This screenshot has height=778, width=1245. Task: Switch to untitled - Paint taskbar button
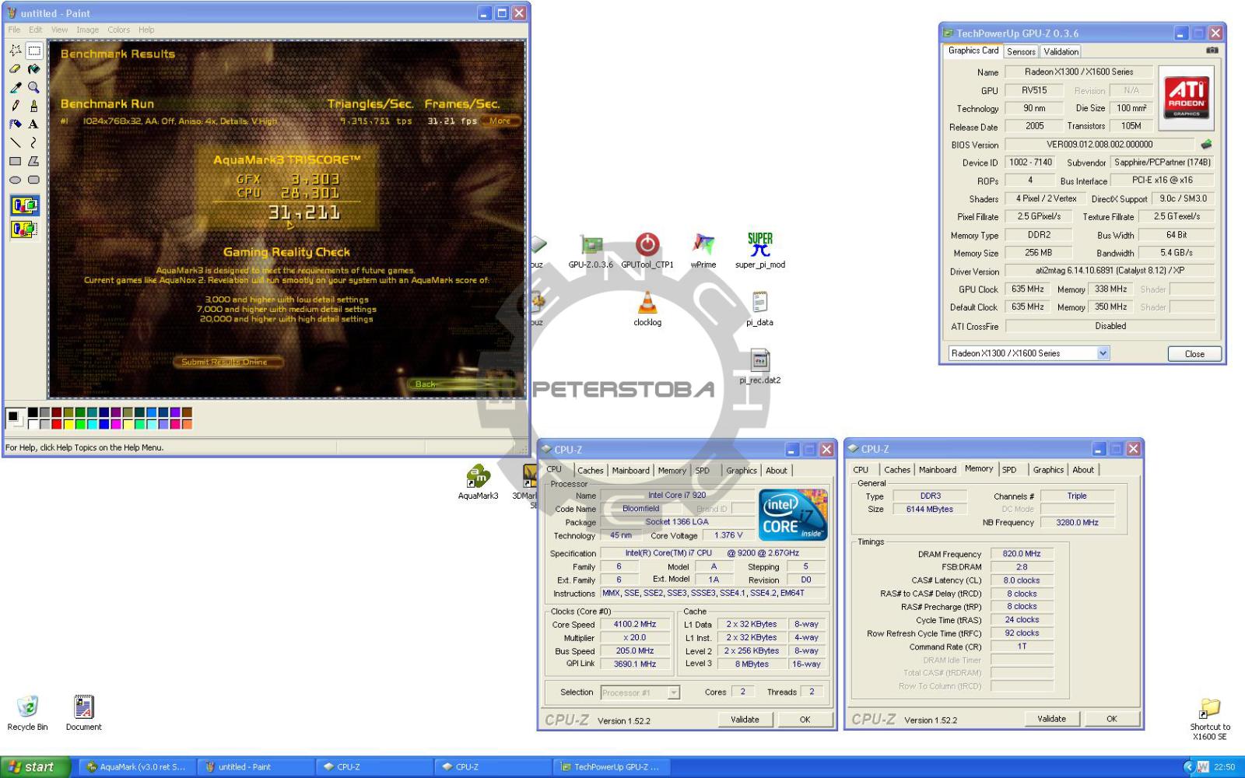click(x=256, y=767)
